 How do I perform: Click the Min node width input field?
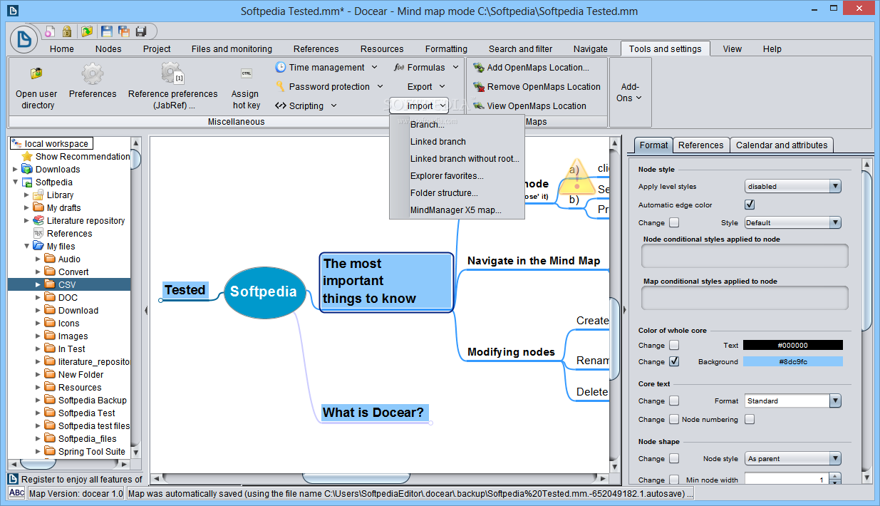pos(787,480)
